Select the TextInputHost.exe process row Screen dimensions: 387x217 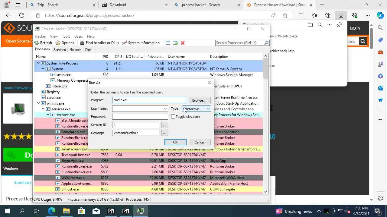coord(148,155)
